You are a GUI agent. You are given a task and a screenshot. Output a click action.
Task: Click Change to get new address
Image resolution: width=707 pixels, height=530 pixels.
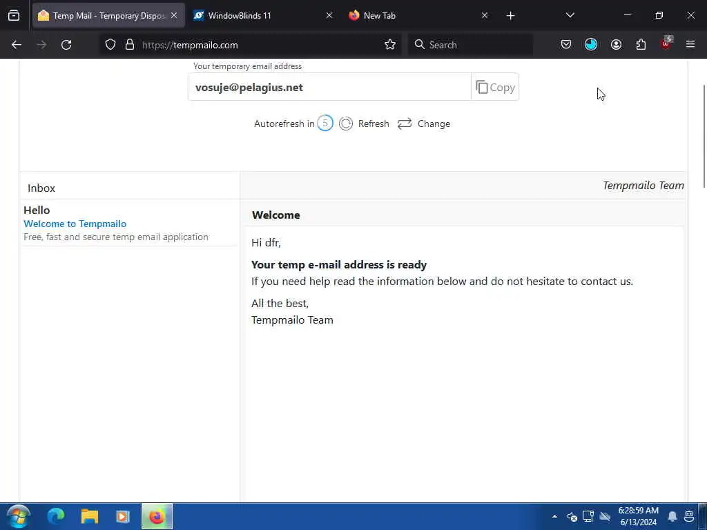tap(424, 124)
